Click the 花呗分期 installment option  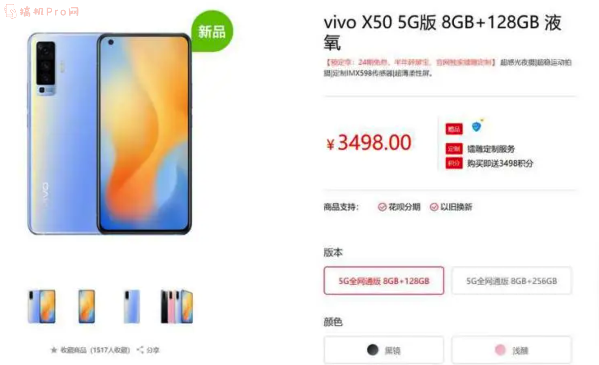coord(399,207)
